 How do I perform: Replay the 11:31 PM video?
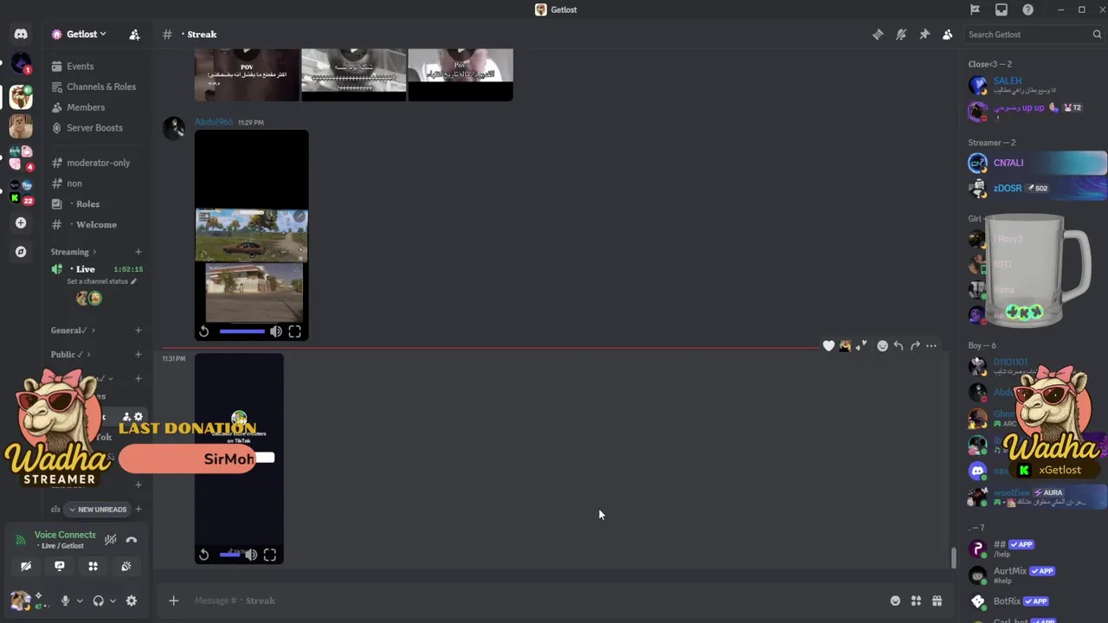pyautogui.click(x=203, y=555)
